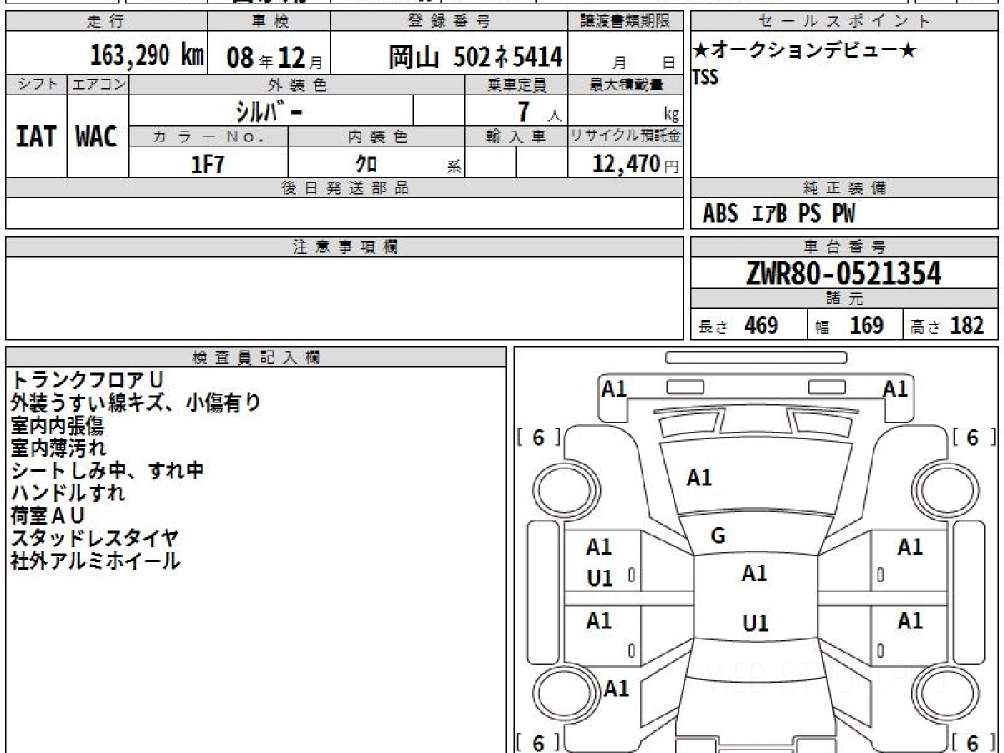The height and width of the screenshot is (753, 1004).
Task: Click the color number 1F7
Action: point(207,164)
